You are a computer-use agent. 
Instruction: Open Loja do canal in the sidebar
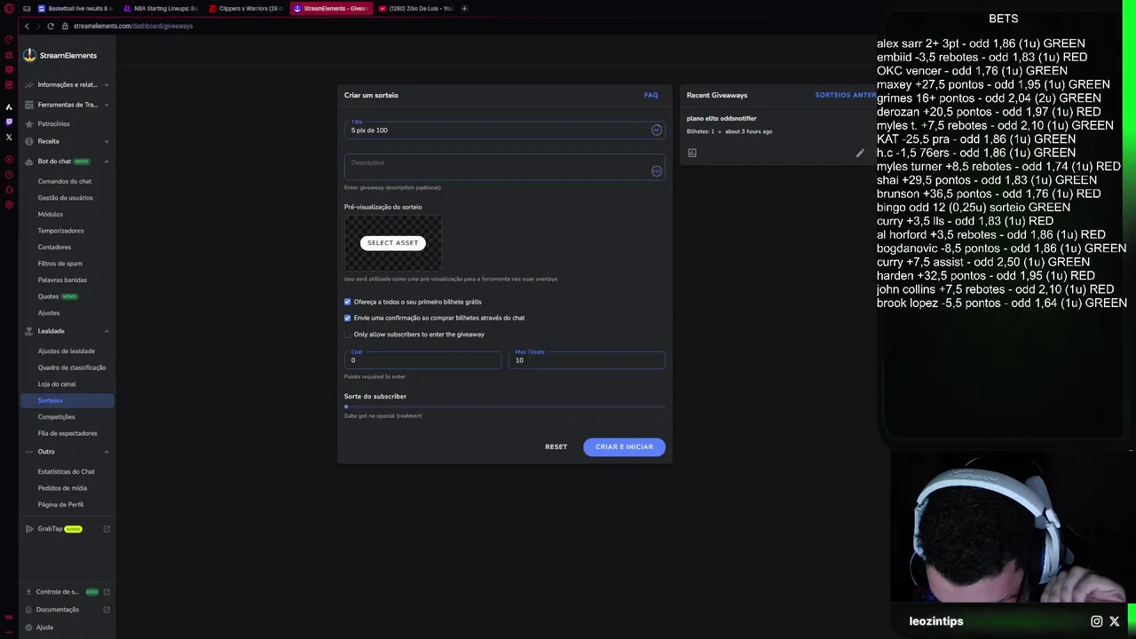click(x=57, y=384)
